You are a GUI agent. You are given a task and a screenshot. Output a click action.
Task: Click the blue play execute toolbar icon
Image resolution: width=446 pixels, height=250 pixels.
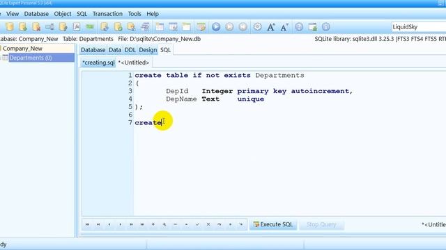216,27
